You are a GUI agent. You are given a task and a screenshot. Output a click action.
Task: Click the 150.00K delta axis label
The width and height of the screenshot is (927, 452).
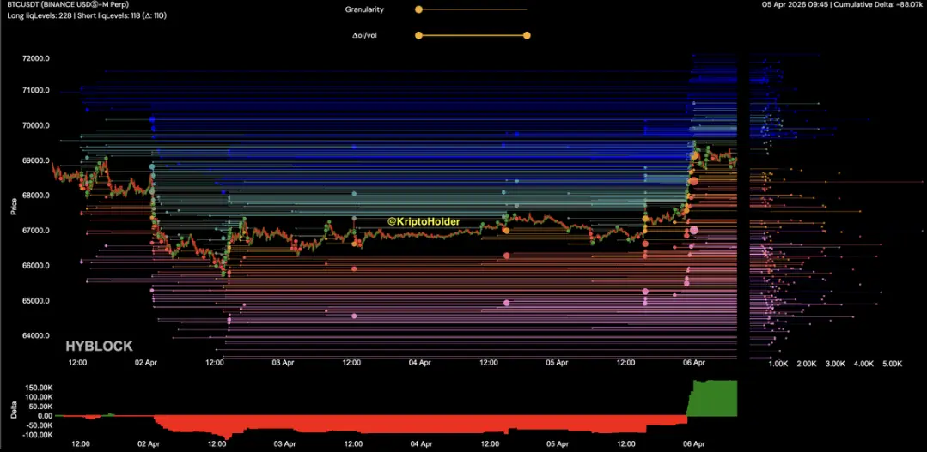coord(39,388)
